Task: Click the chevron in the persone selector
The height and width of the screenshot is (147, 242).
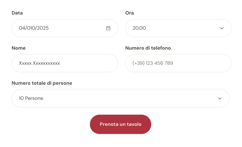Action: click(220, 98)
